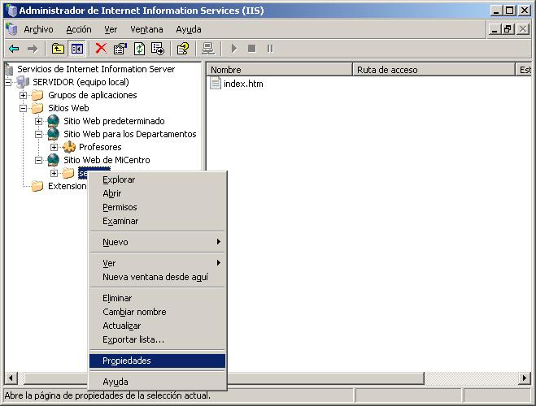Choose Cambiar nombre in the context menu
This screenshot has height=406, width=536.
coord(157,312)
